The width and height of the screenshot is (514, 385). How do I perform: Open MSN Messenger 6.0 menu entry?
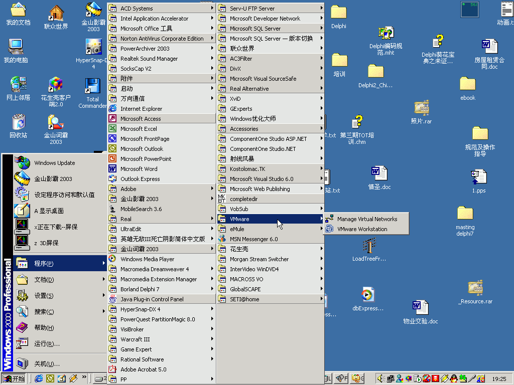(271, 239)
